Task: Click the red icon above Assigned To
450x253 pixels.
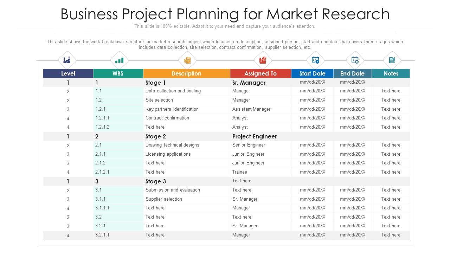Action: pyautogui.click(x=263, y=60)
